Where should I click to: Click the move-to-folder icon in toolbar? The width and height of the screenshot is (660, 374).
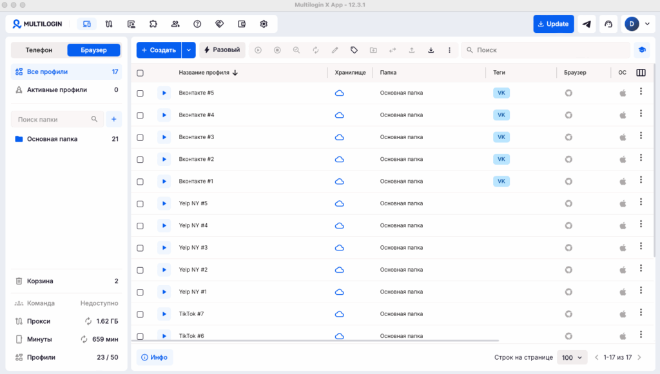[373, 50]
